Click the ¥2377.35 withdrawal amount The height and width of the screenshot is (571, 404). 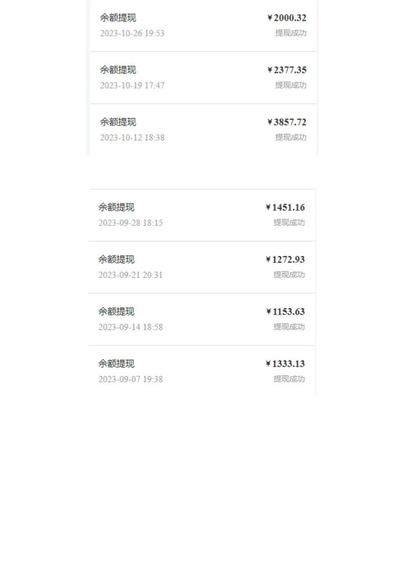(x=287, y=70)
